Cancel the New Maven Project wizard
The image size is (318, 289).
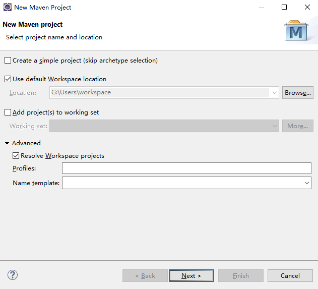(290, 275)
